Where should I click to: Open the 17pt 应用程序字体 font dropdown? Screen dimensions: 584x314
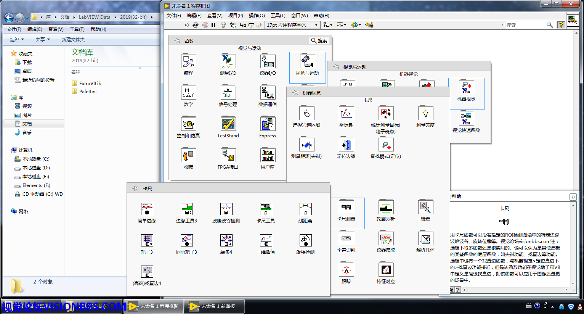click(292, 25)
